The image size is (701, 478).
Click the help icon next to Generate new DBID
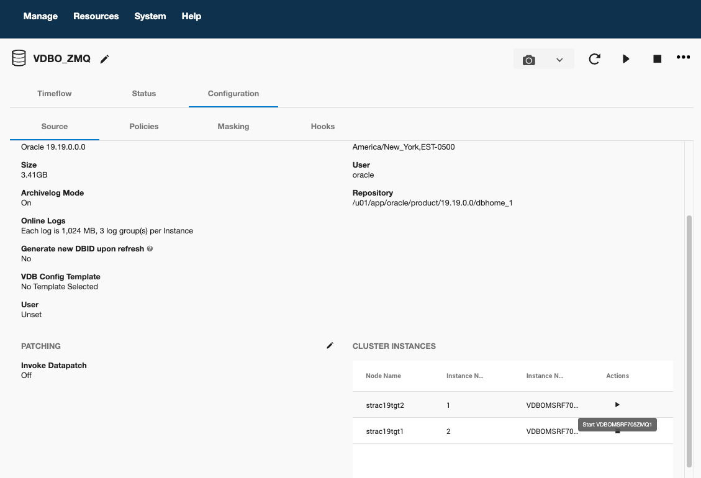(x=150, y=248)
